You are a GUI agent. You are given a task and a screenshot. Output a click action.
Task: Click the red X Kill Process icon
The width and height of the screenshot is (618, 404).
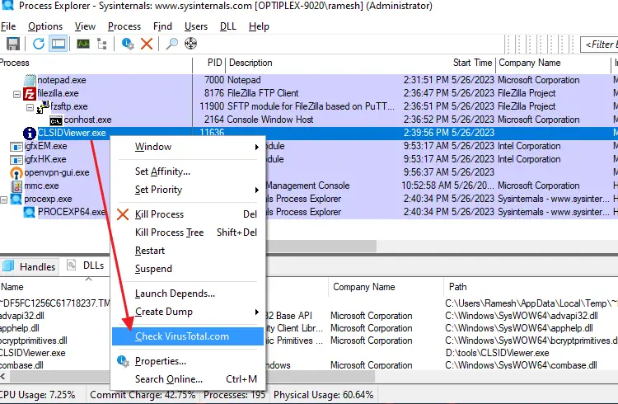tap(147, 44)
